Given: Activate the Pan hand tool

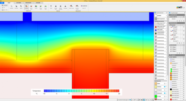Looking at the screenshot, I should (3, 7).
